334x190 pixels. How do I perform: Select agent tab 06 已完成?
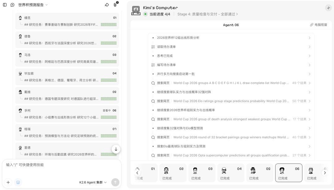[x=289, y=173]
